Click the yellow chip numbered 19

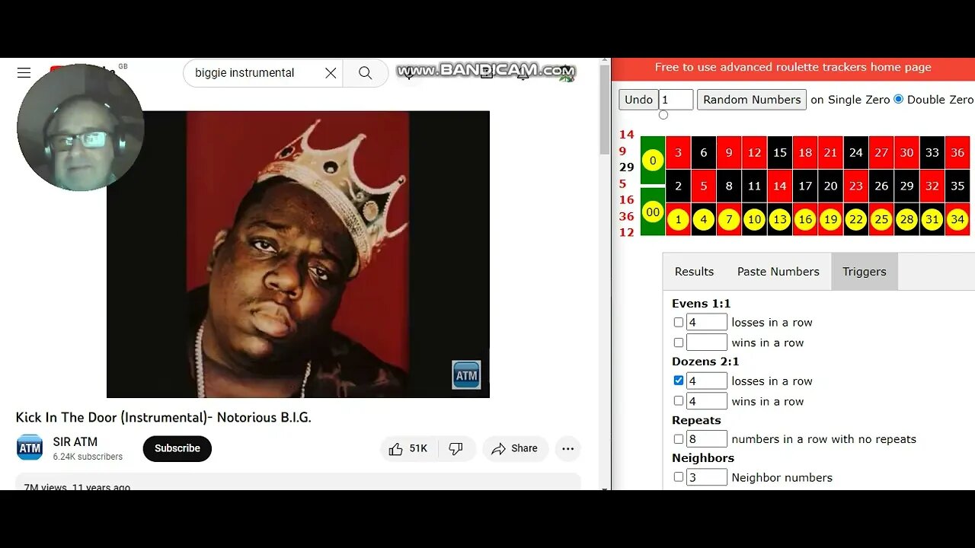(830, 220)
